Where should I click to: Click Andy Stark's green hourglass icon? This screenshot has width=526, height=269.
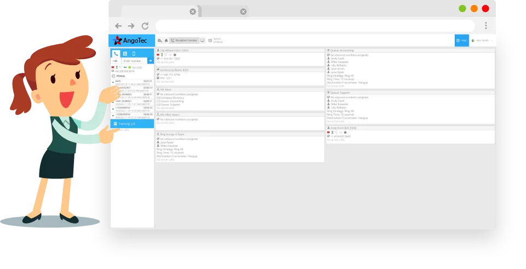point(333,133)
